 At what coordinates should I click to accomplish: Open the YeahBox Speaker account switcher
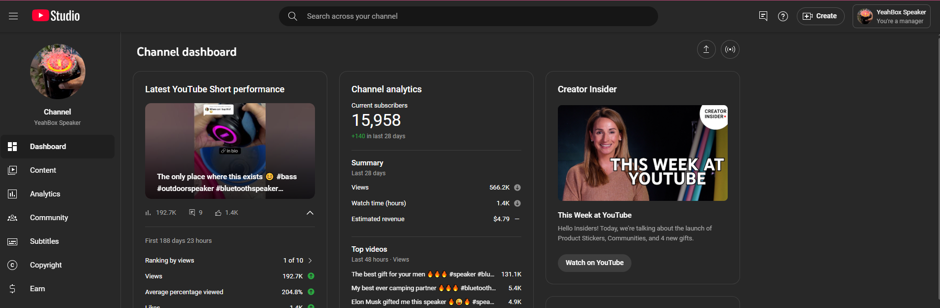(x=892, y=16)
